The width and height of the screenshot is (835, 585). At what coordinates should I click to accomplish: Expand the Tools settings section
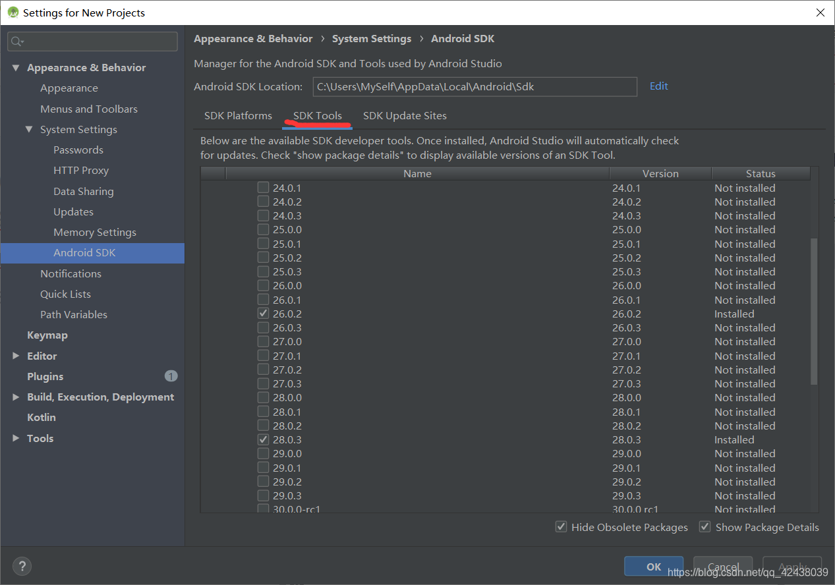(16, 438)
